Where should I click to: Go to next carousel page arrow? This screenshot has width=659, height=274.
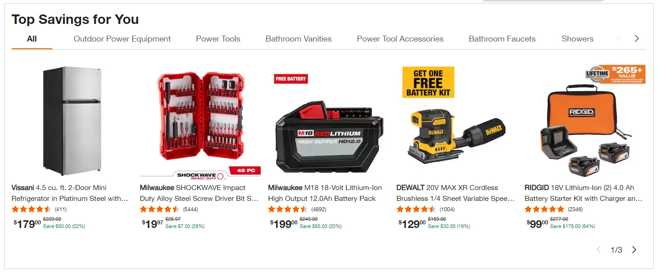point(634,250)
